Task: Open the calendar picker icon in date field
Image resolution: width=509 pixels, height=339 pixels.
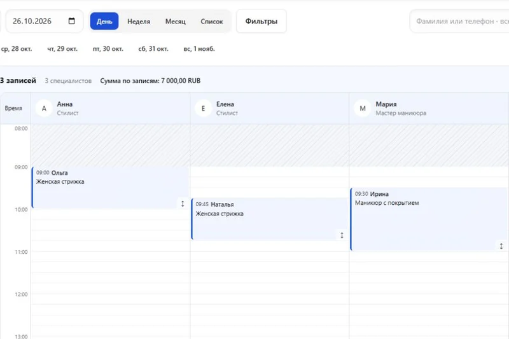Action: [x=72, y=21]
